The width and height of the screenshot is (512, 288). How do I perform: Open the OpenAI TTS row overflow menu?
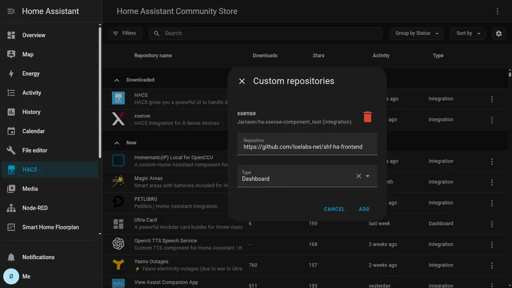coord(492,245)
